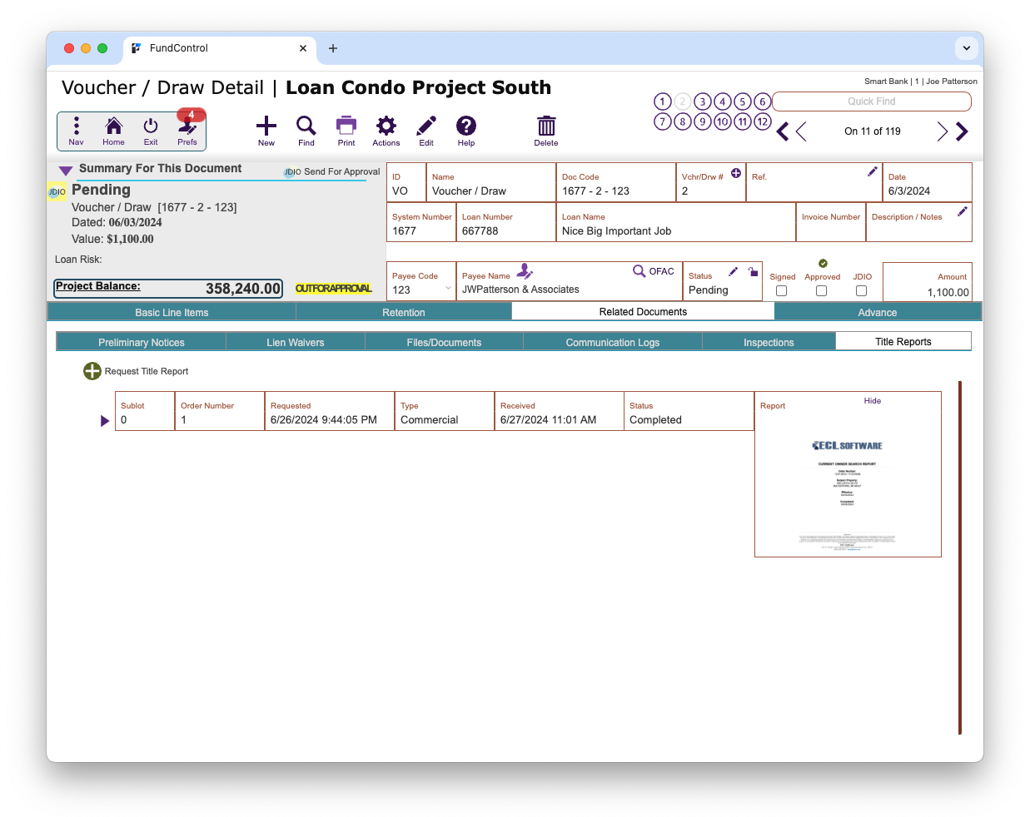Close the FundControl browser tab
This screenshot has height=817, width=1030.
[303, 48]
